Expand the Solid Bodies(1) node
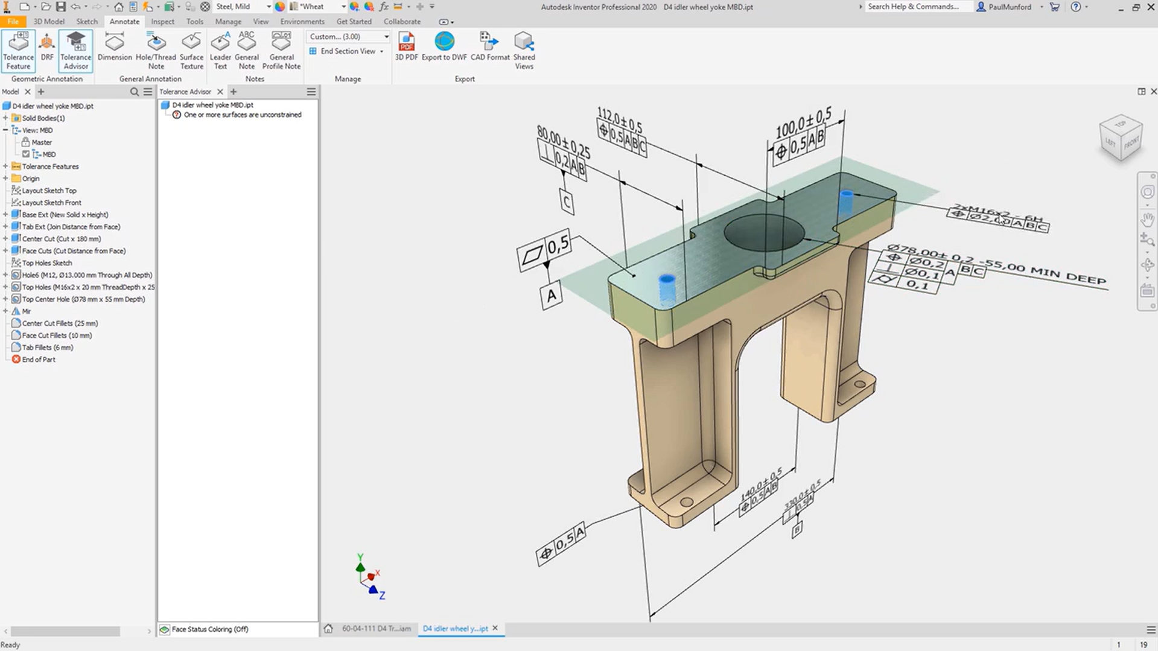This screenshot has width=1158, height=651. coord(5,118)
